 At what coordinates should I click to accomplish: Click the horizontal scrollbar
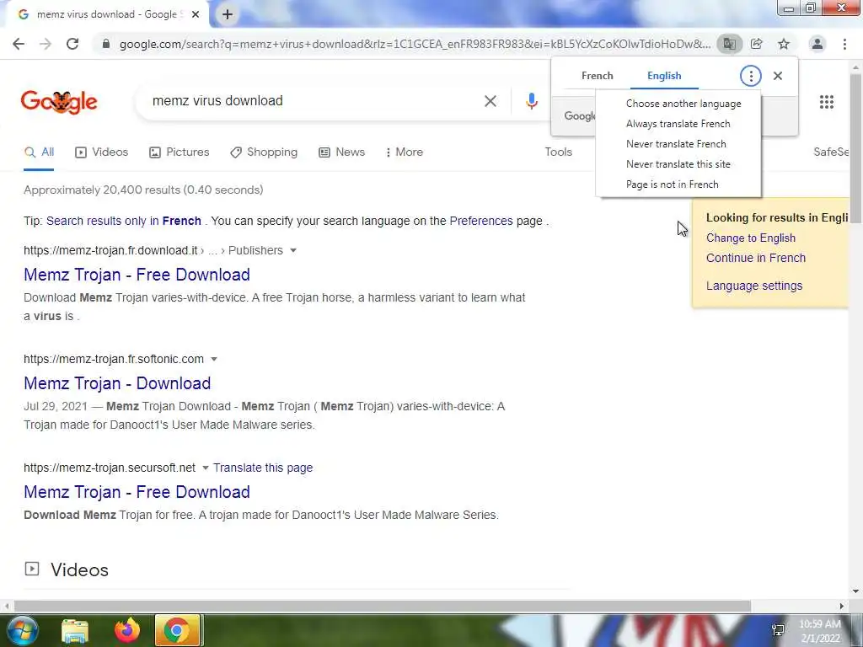[x=382, y=606]
